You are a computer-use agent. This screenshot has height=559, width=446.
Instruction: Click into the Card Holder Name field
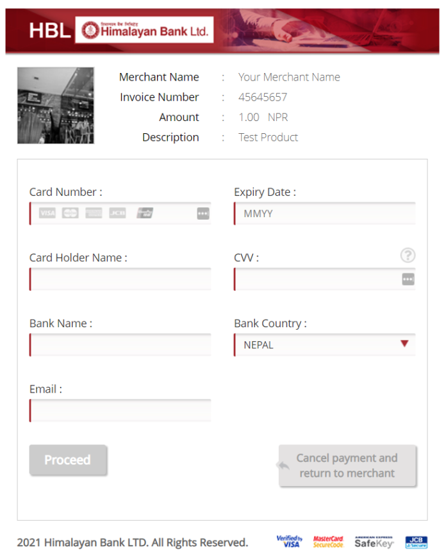point(120,279)
